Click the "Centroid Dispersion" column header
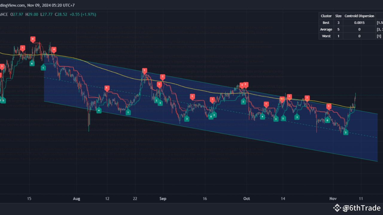Image resolution: width=383 pixels, height=215 pixels. (x=359, y=16)
